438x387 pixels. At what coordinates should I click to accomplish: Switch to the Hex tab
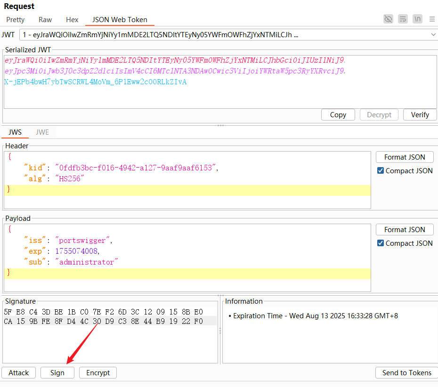pos(72,20)
